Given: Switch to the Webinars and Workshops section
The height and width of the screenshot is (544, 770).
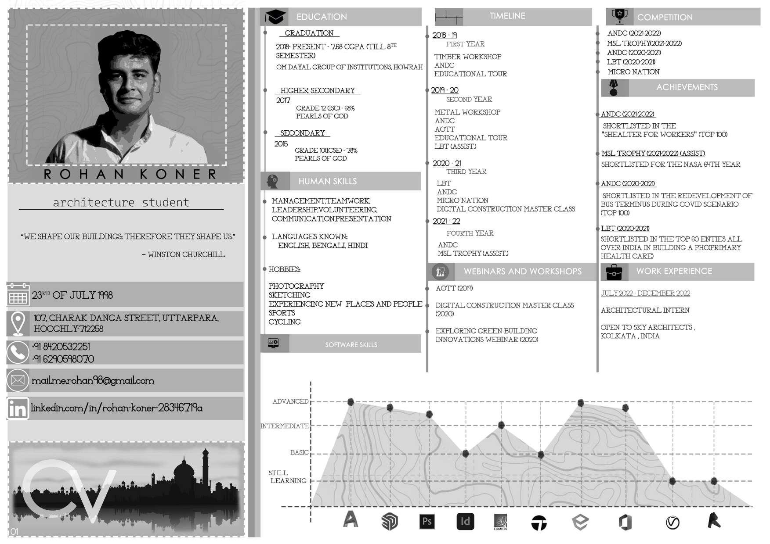Looking at the screenshot, I should coord(523,271).
